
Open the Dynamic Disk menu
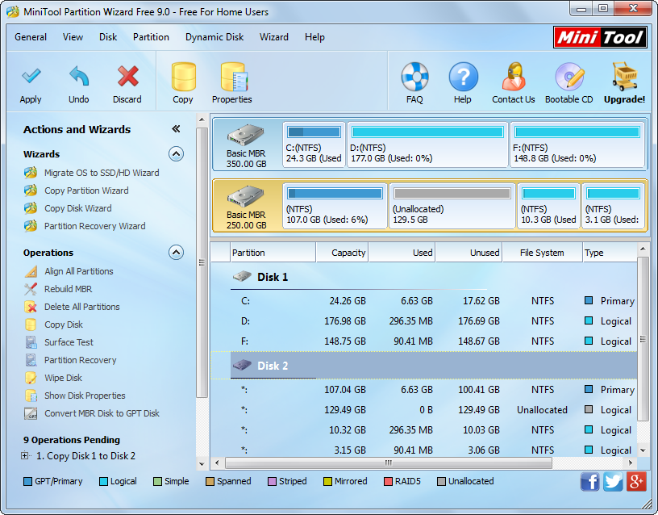coord(214,37)
